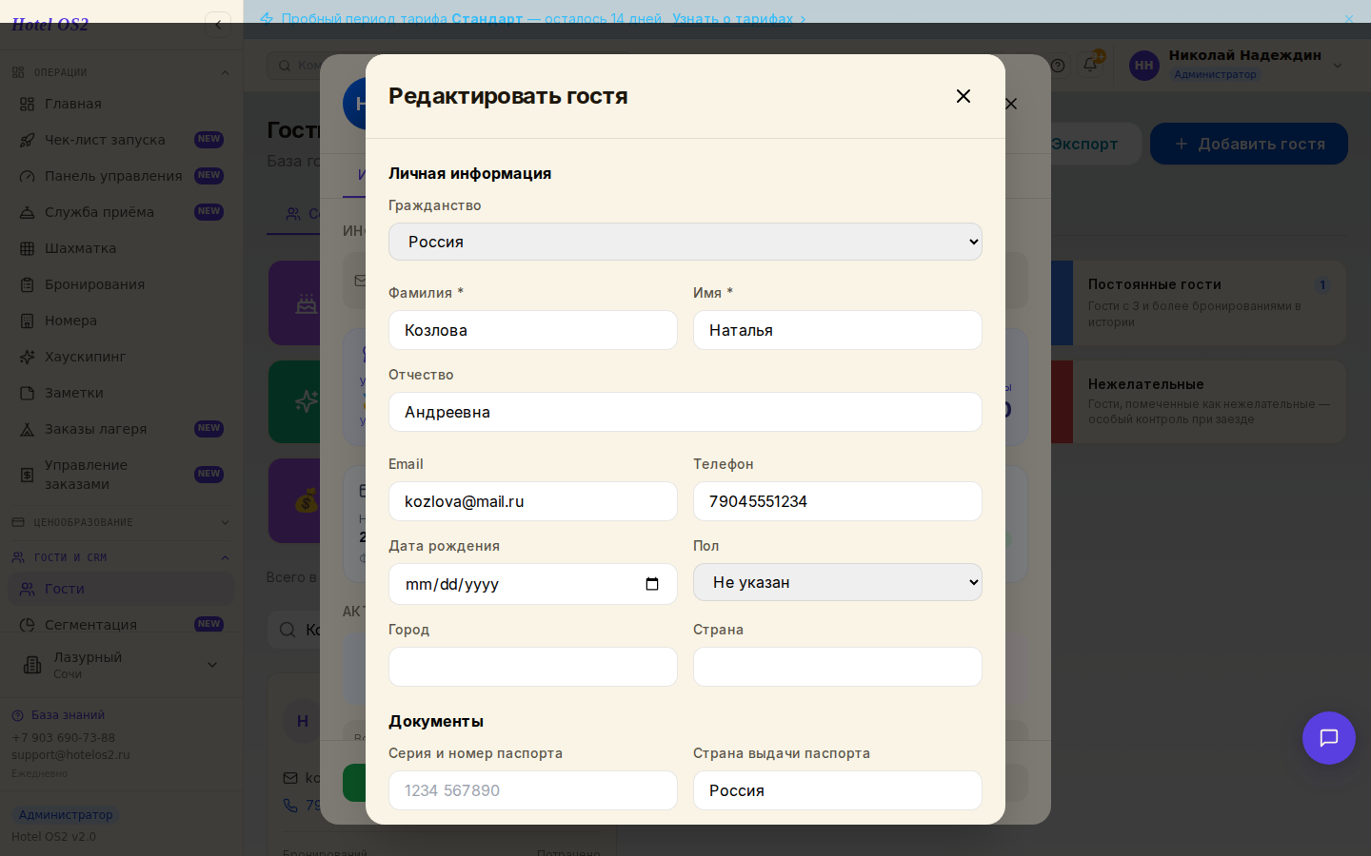This screenshot has width=1371, height=856.
Task: Click the Лазурный hotel building icon
Action: (32, 665)
